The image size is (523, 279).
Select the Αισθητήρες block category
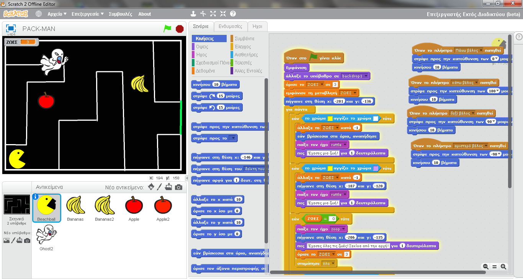[x=247, y=55]
